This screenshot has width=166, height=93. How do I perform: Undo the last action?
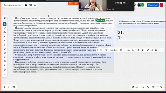tap(5, 87)
